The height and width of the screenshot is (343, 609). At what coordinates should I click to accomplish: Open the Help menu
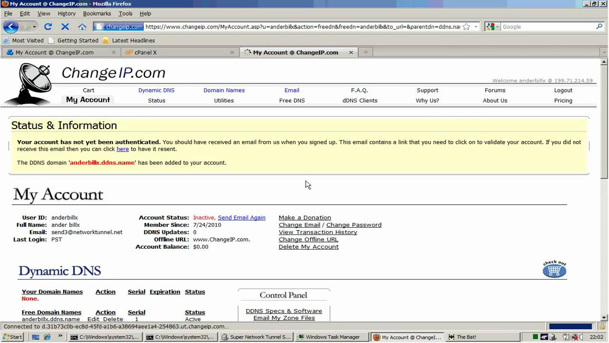pyautogui.click(x=146, y=13)
